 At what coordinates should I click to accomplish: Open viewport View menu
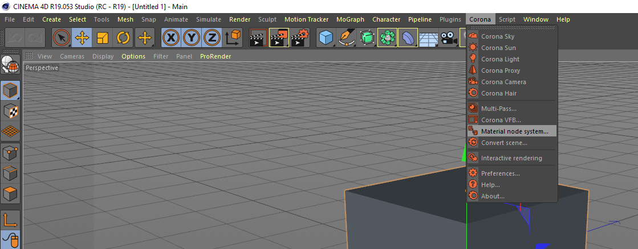[x=45, y=56]
